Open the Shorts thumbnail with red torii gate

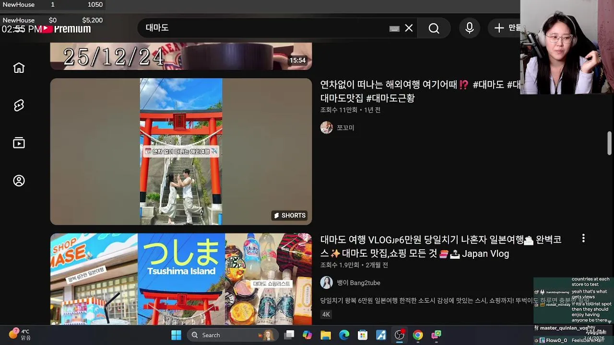coord(181,151)
